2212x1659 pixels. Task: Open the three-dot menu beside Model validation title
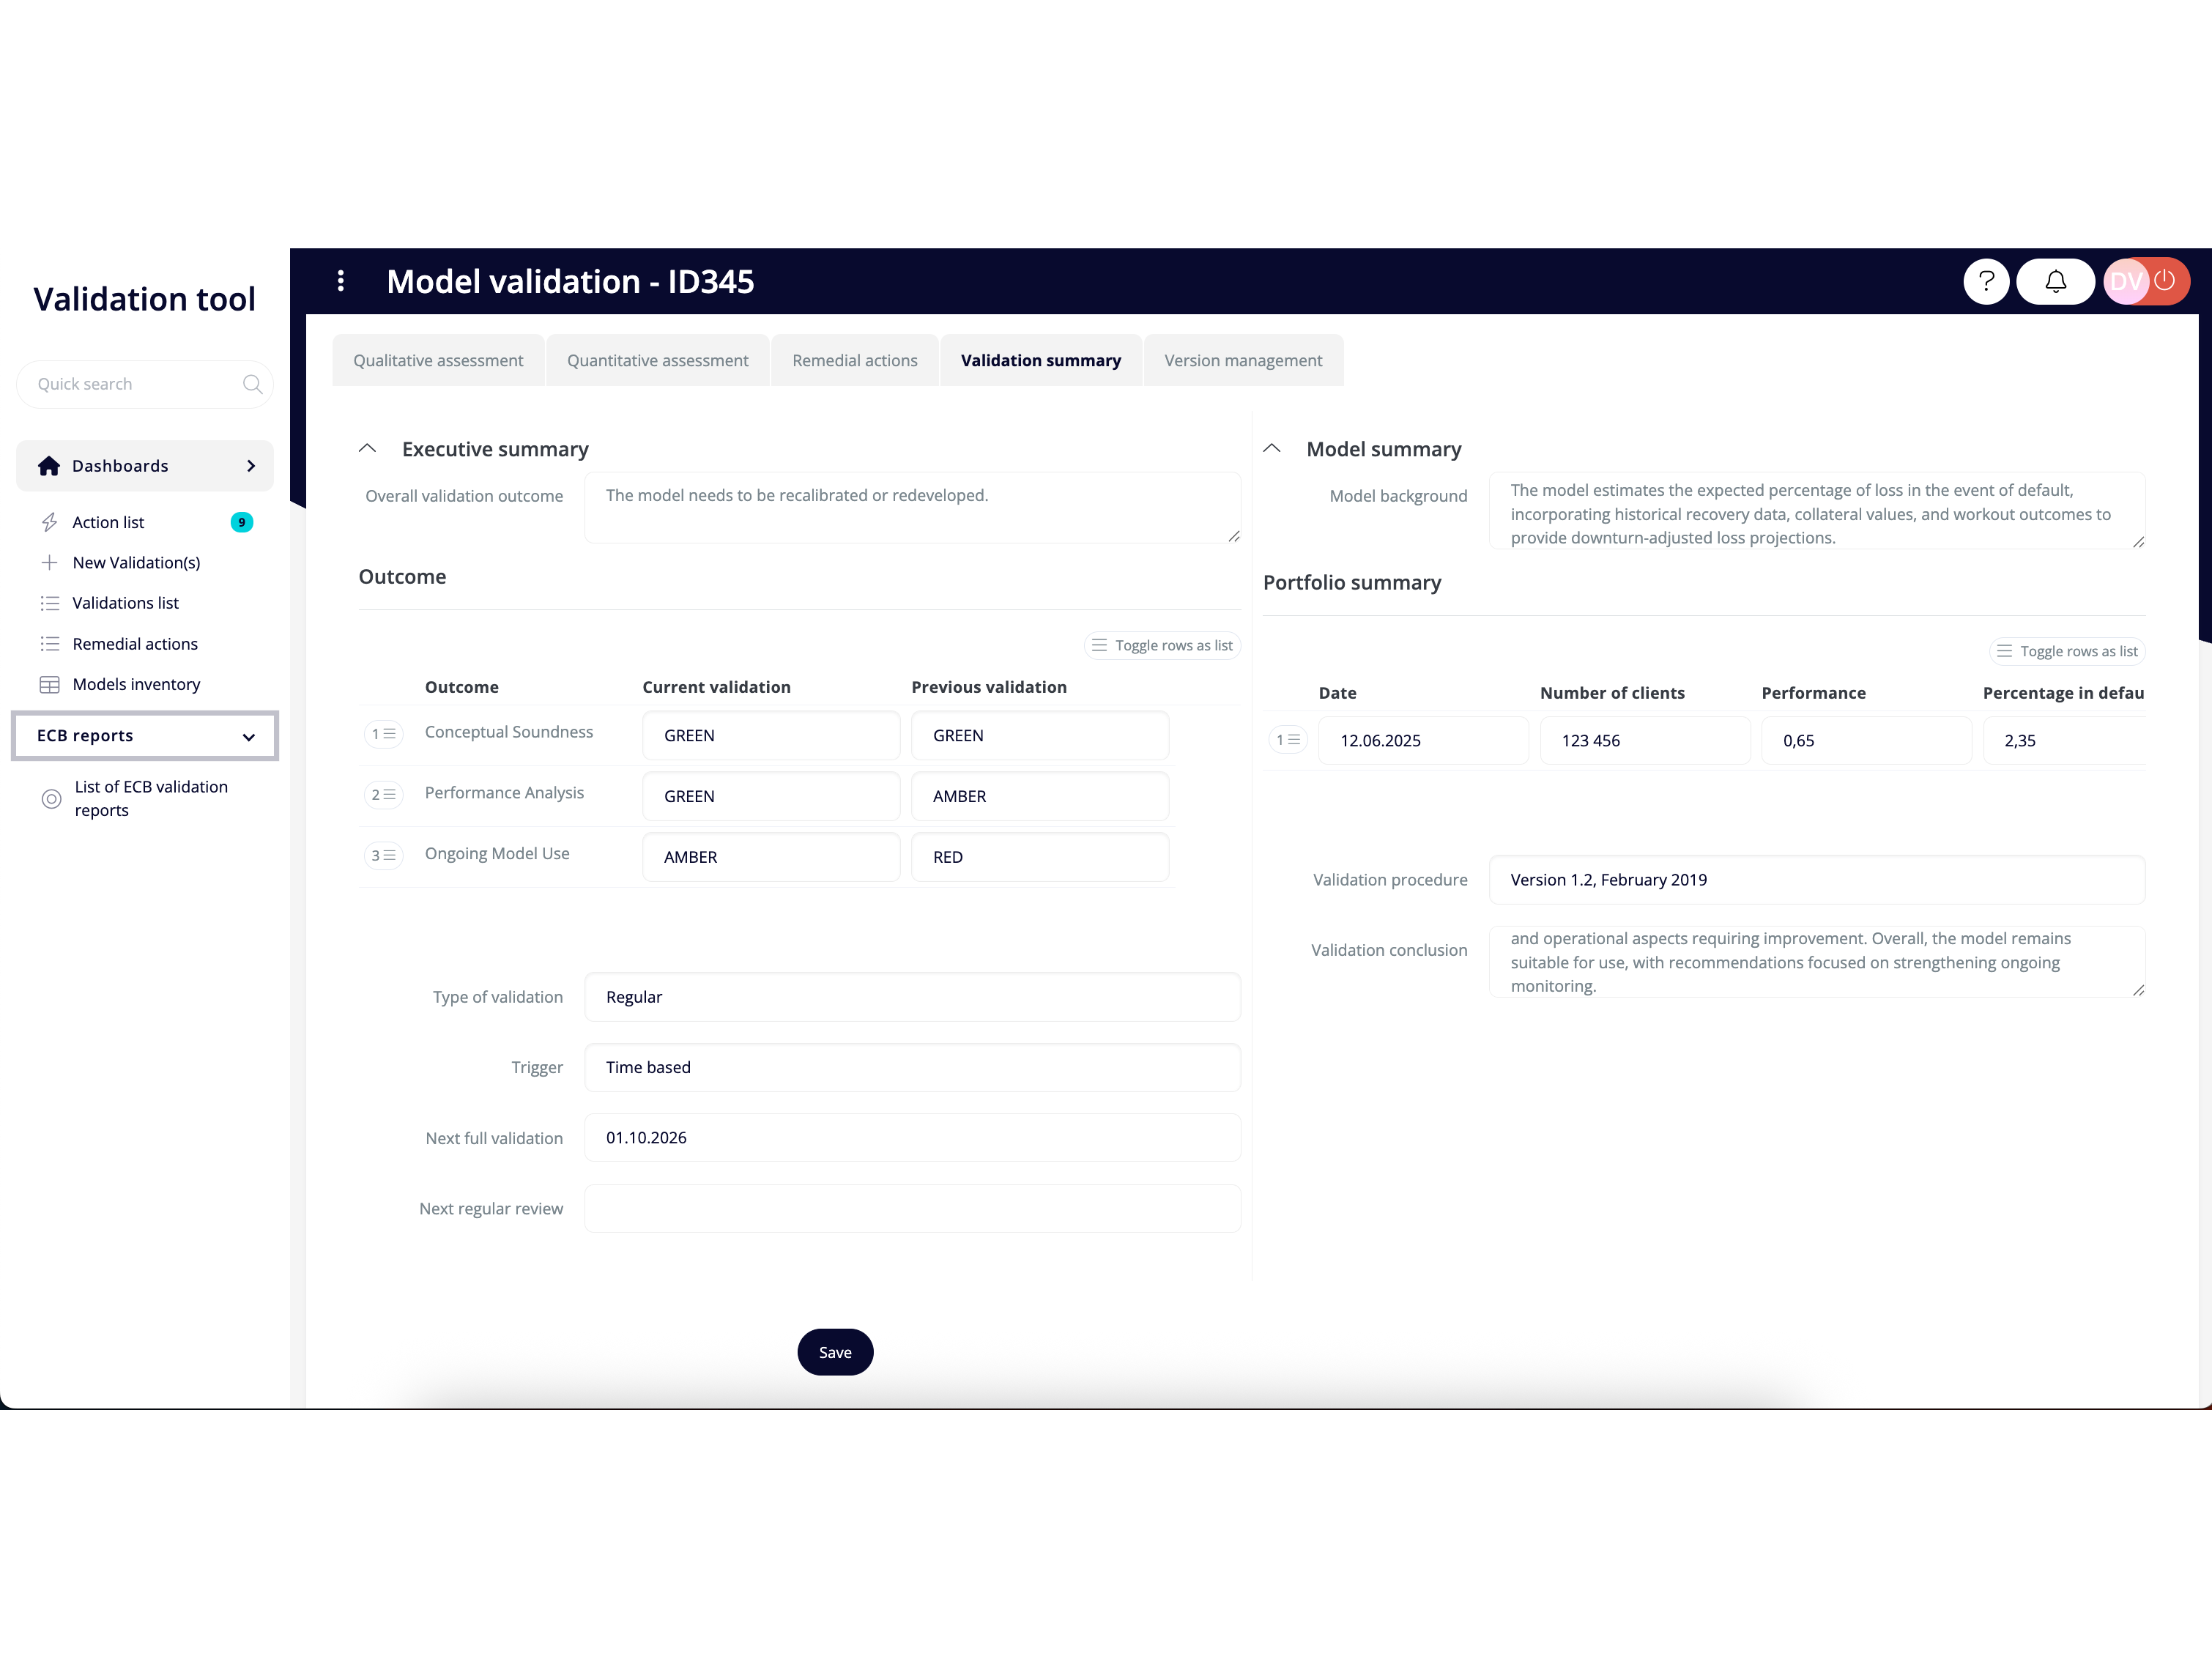341,281
